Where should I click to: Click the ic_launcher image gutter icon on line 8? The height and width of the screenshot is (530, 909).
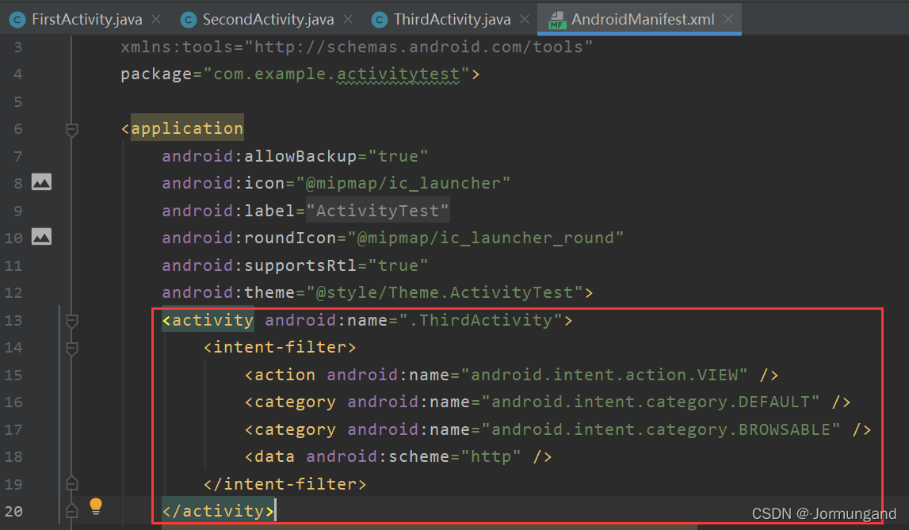[41, 182]
